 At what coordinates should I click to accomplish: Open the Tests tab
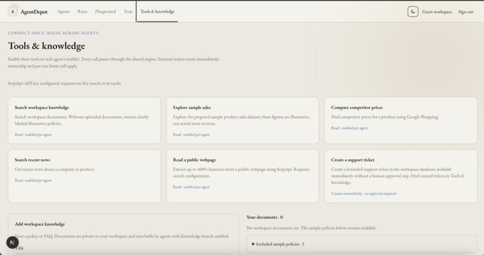128,11
